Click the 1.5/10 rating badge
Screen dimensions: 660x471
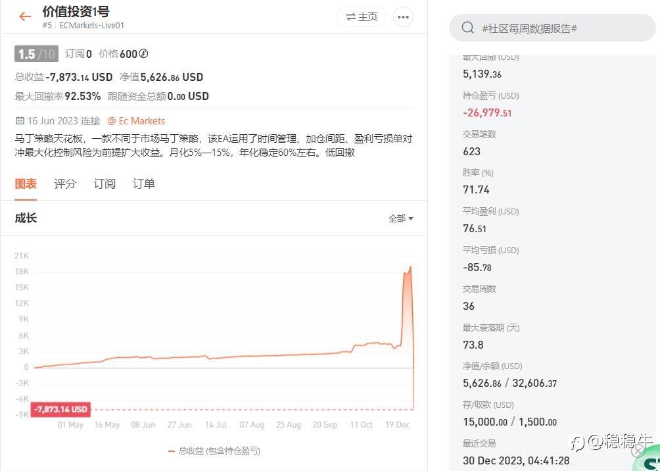click(x=36, y=54)
